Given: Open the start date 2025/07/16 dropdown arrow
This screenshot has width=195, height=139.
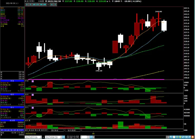Looking at the screenshot, I should tap(41, 137).
